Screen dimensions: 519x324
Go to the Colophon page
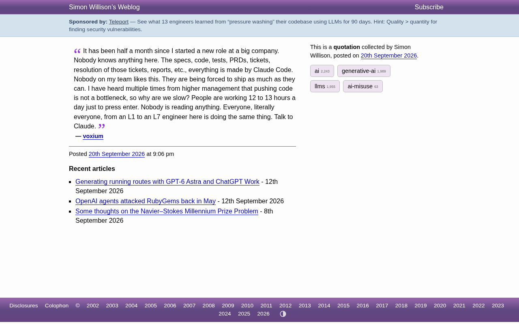[57, 306]
